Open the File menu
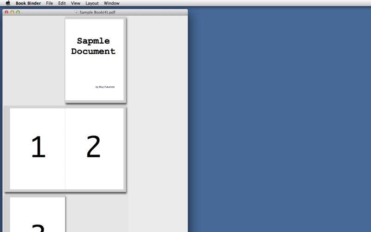Screen dimensions: 371x232 click(x=50, y=3)
